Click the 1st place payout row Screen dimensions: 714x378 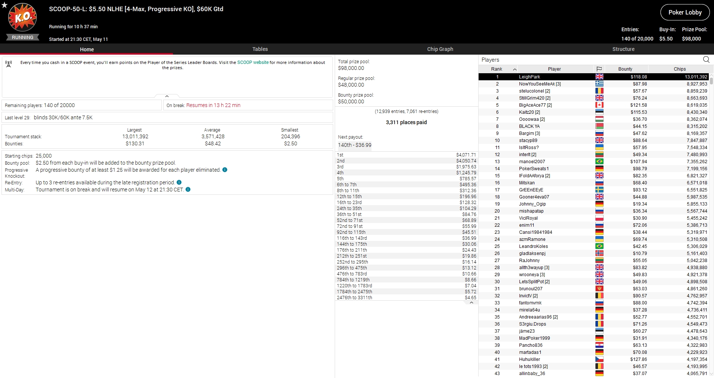click(x=406, y=155)
